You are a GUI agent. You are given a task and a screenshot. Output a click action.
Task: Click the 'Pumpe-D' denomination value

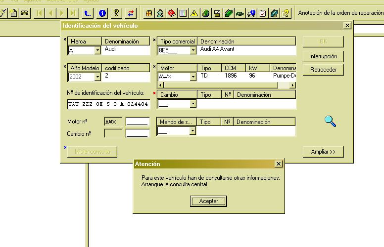285,76
